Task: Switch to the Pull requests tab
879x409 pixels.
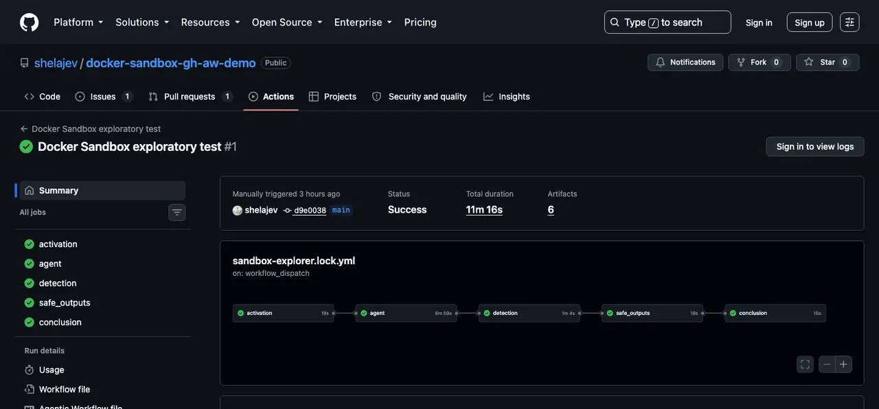Action: point(191,97)
